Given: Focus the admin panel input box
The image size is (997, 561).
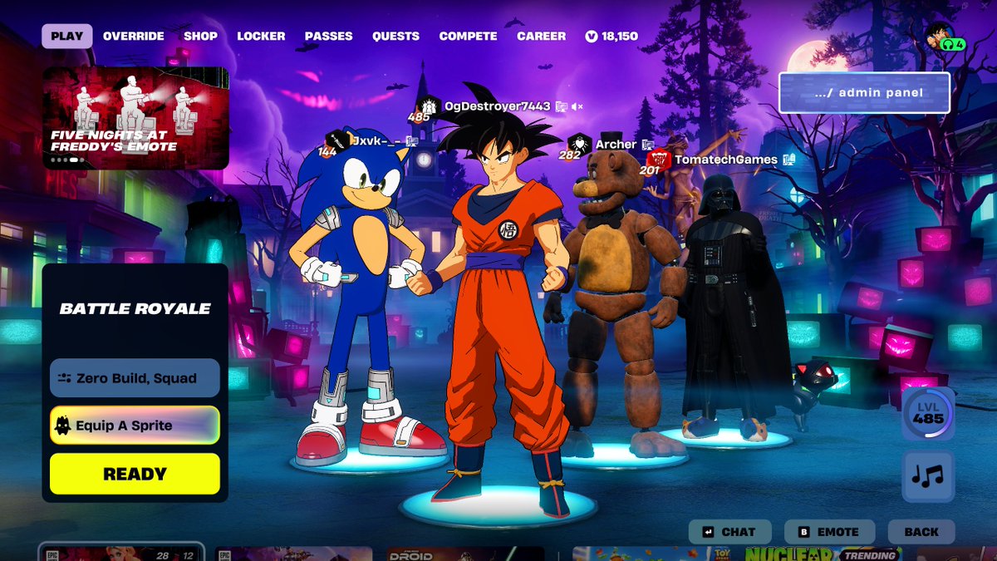Looking at the screenshot, I should (864, 92).
